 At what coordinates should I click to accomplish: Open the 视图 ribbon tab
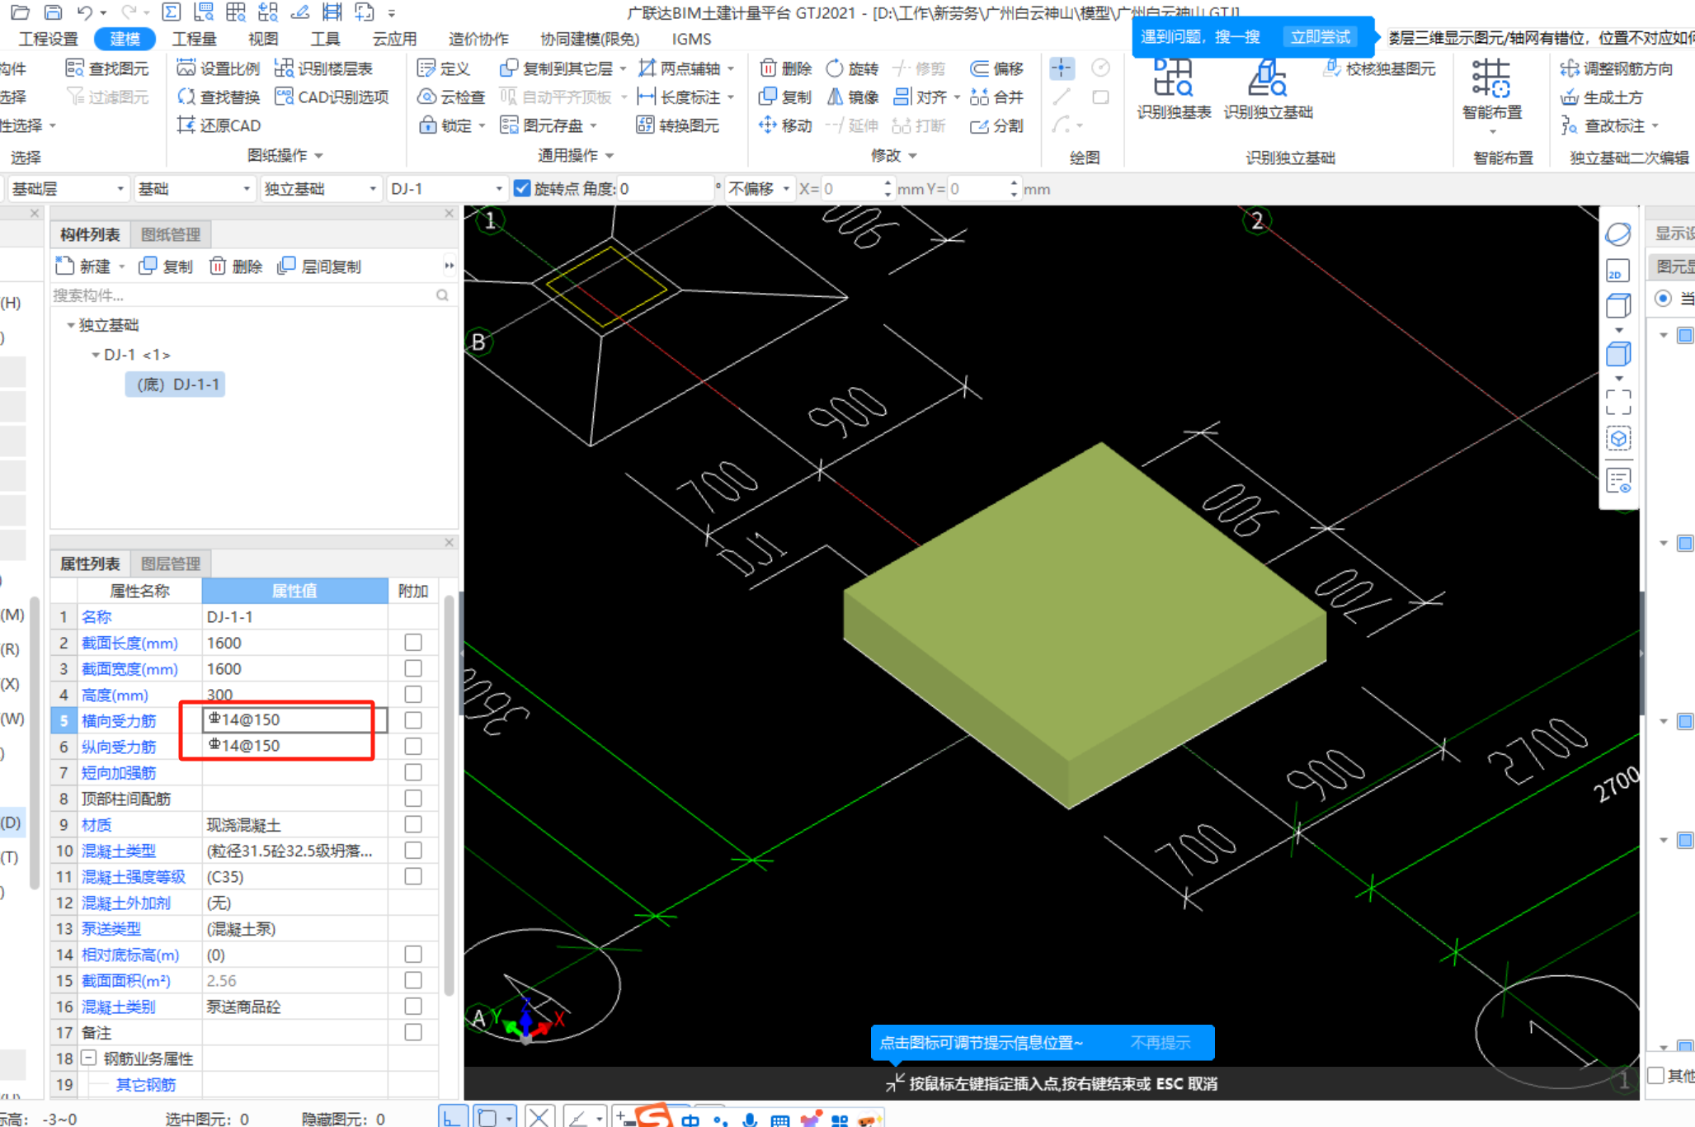(263, 39)
